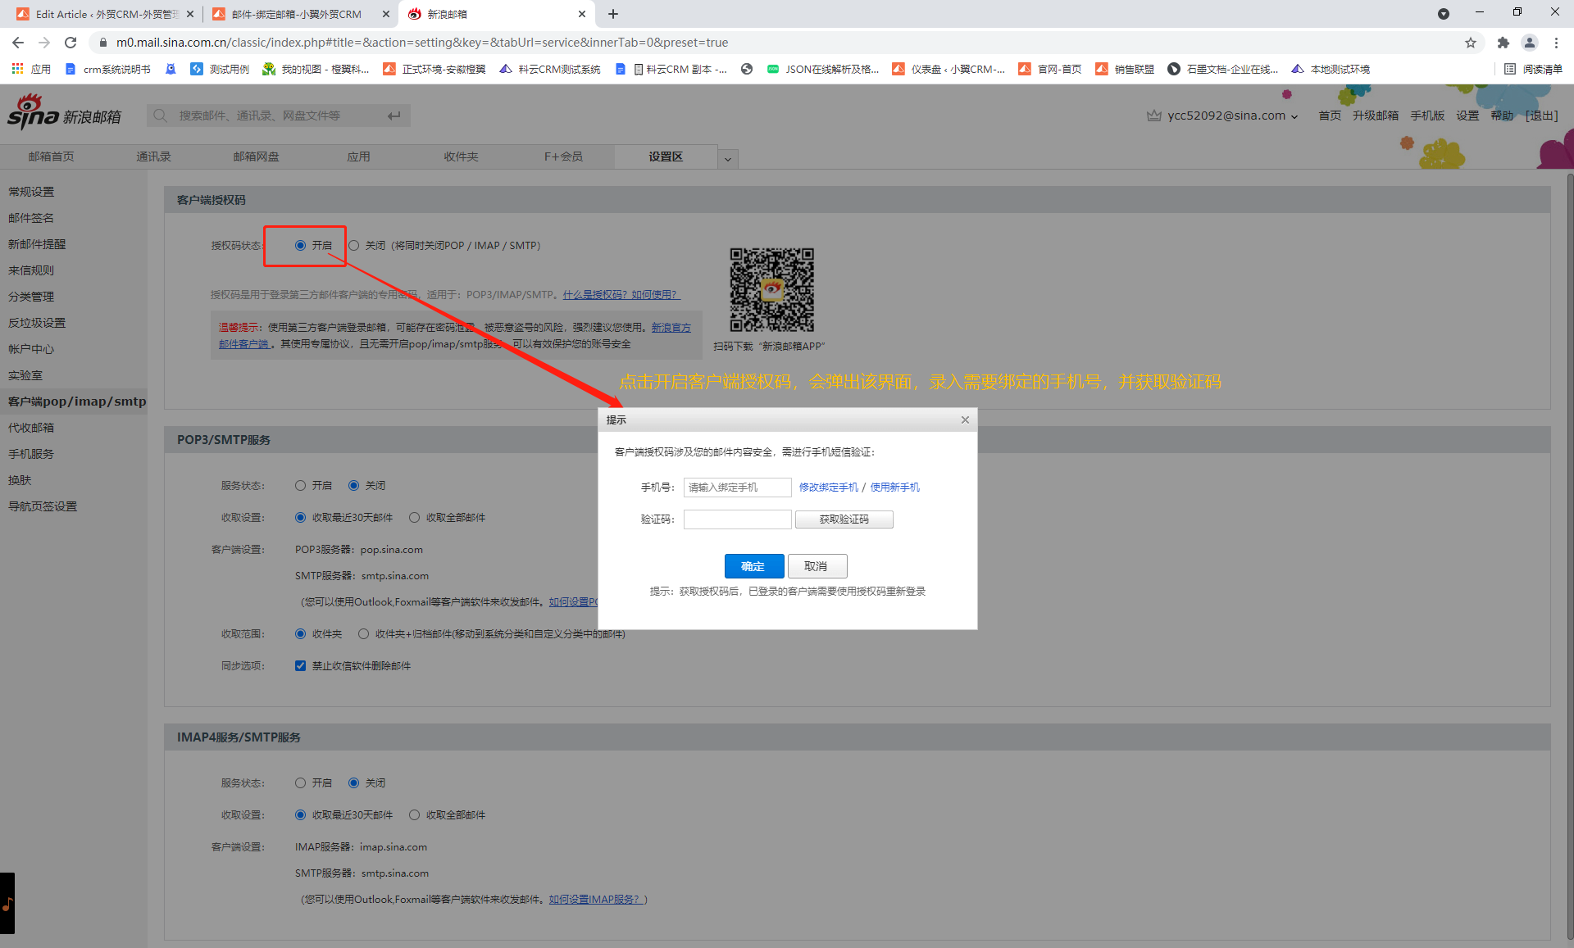
Task: Open the 应用 apps grid bookmark
Action: pyautogui.click(x=31, y=69)
